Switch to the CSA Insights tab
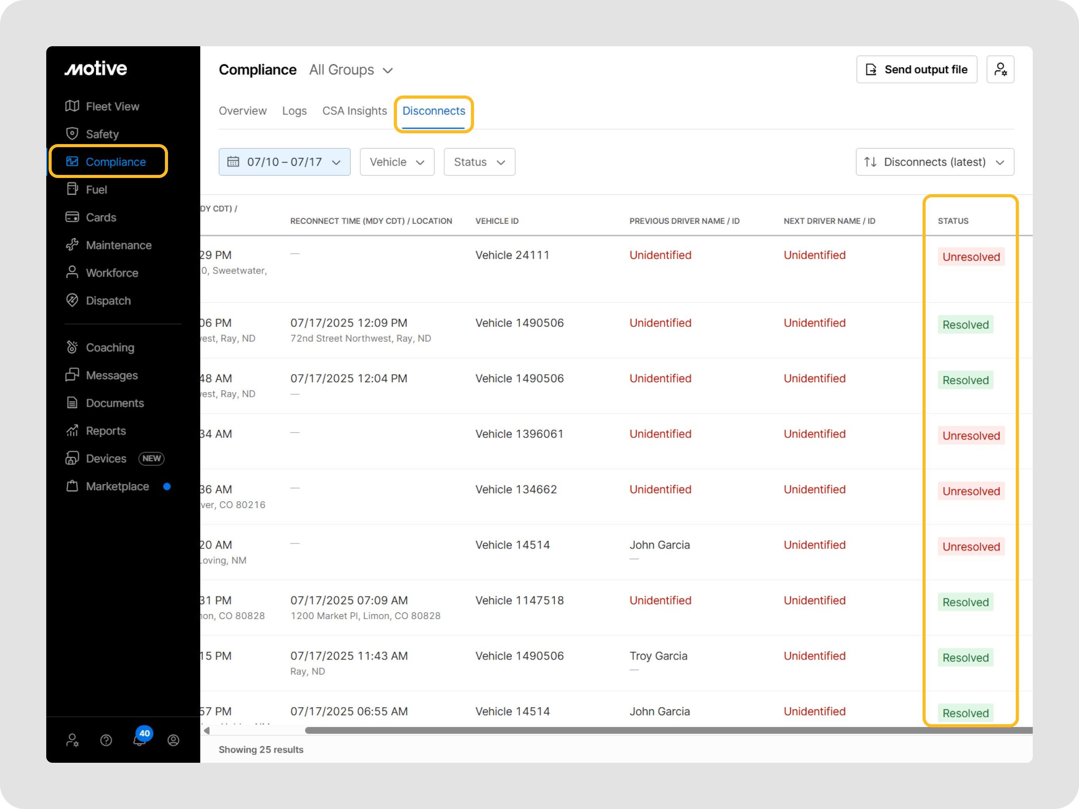The width and height of the screenshot is (1079, 809). click(x=355, y=111)
